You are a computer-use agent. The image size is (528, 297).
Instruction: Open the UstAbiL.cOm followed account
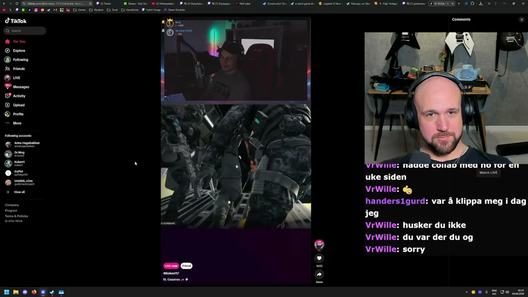(19, 182)
